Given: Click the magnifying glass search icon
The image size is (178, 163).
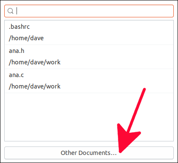Looking at the screenshot, I should (x=11, y=11).
